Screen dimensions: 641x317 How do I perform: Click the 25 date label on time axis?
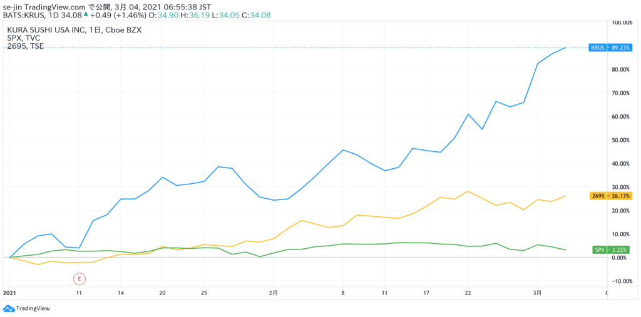(x=205, y=293)
